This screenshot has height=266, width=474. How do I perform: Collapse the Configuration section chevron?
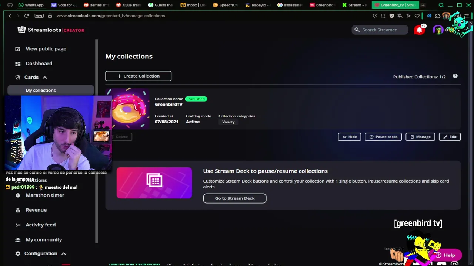pos(64,254)
